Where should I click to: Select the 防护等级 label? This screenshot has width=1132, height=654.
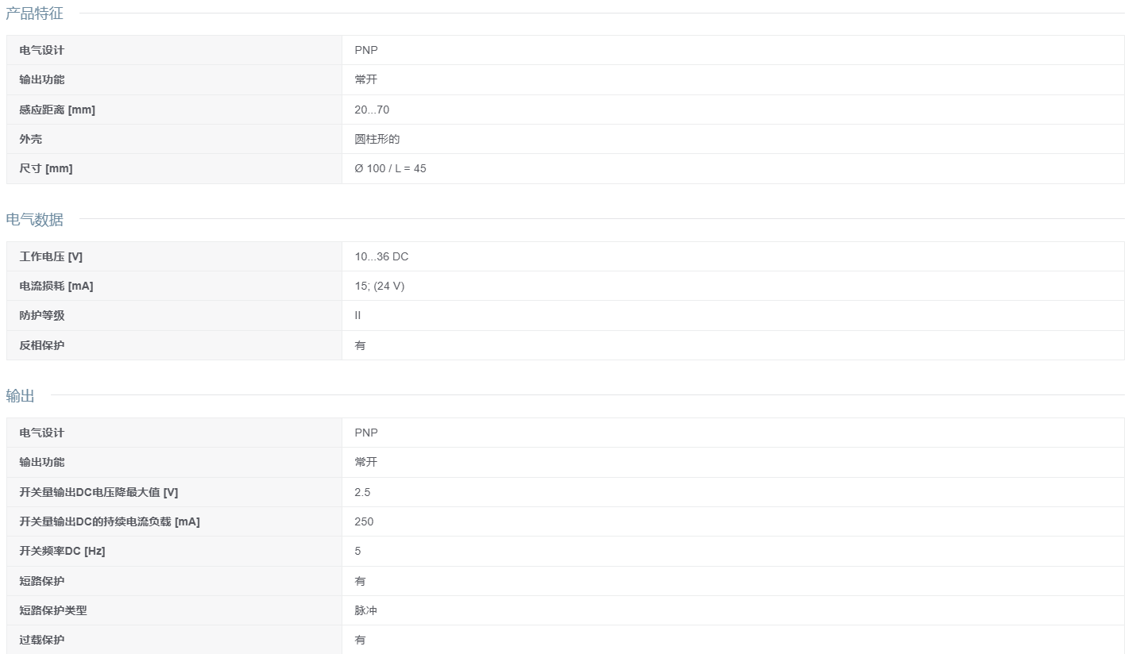[x=42, y=315]
